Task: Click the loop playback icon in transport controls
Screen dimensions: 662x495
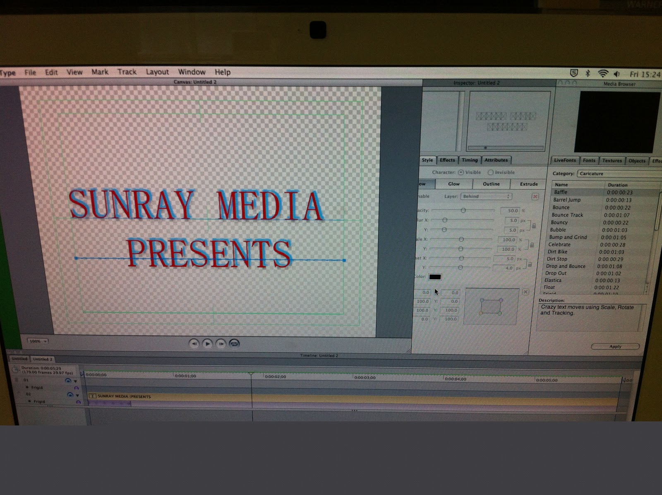Action: (x=234, y=343)
